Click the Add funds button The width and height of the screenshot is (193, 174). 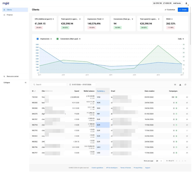[177, 3]
